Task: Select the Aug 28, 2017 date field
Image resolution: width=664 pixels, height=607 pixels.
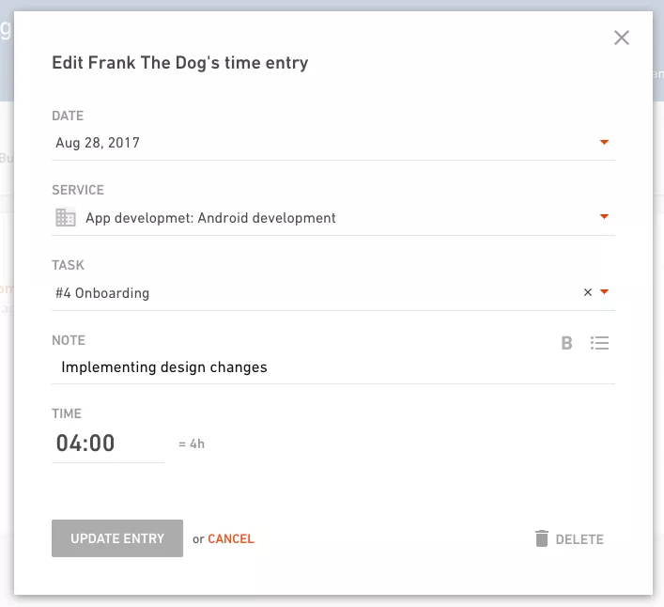Action: [x=332, y=143]
